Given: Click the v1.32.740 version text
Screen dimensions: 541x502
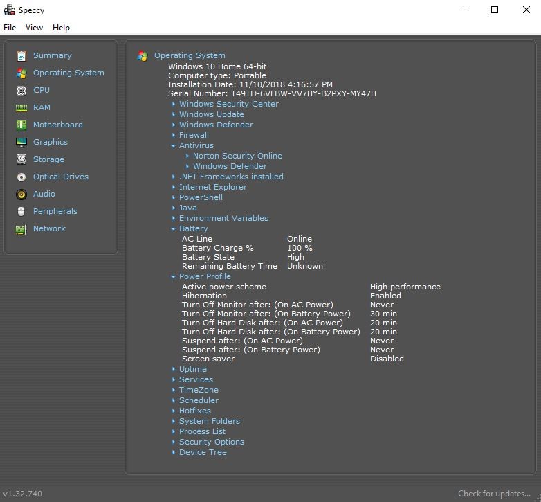Looking at the screenshot, I should pos(23,494).
